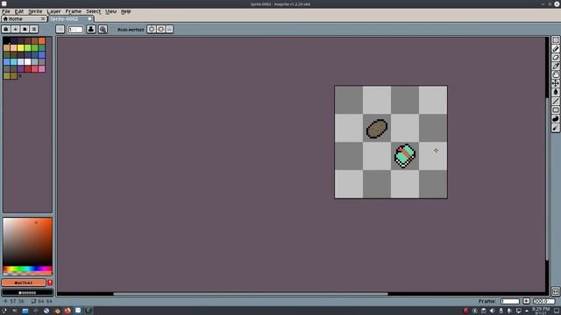Pick the red palette swatch
This screenshot has height=315, width=561.
[27, 69]
